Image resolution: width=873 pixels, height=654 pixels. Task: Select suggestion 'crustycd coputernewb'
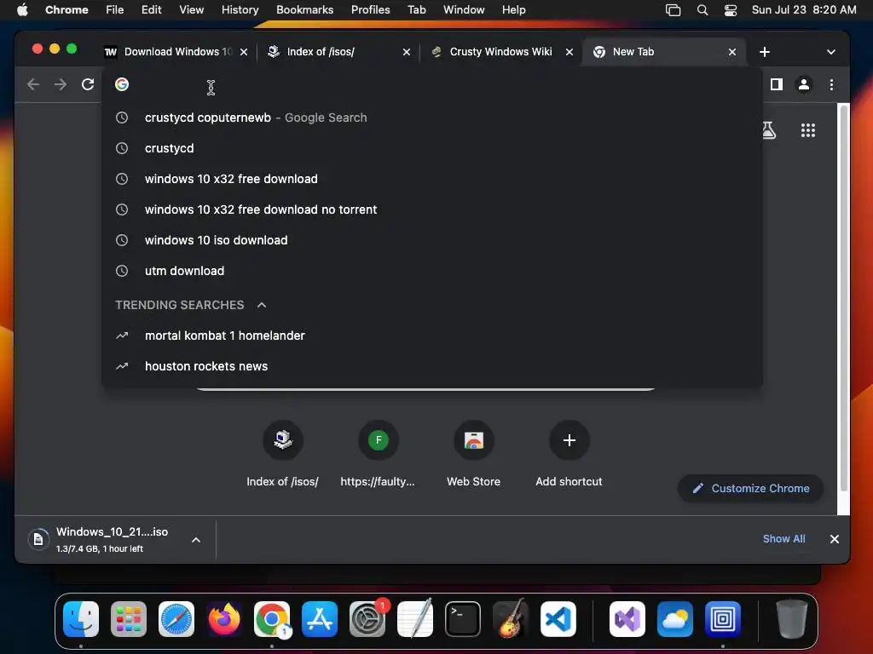coord(431,118)
